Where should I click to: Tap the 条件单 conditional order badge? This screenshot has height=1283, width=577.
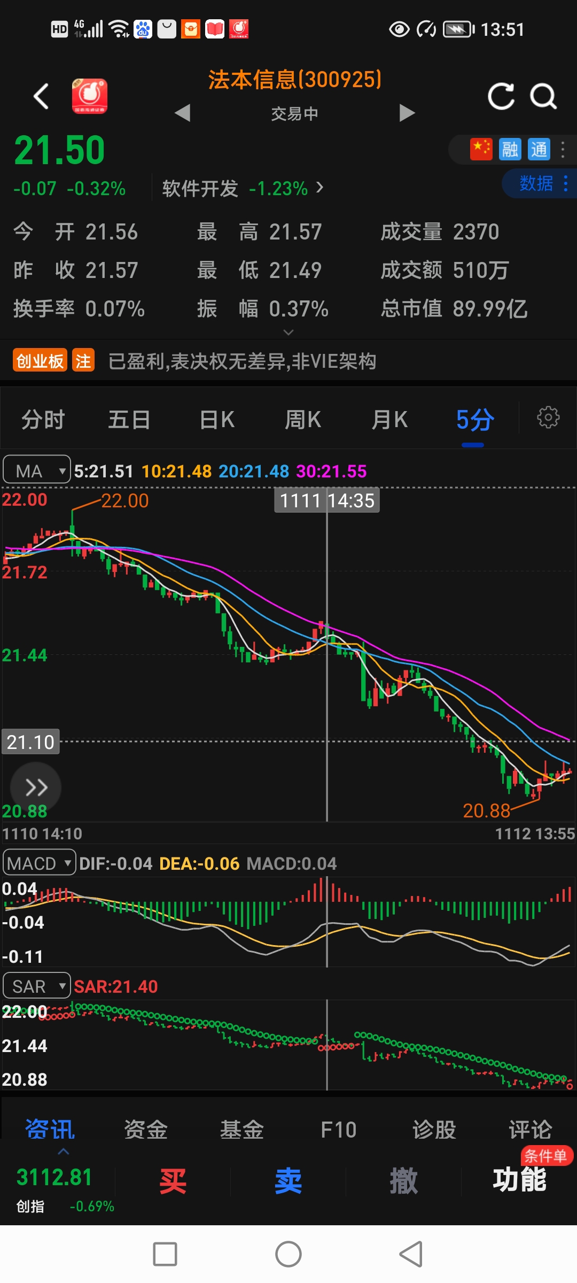coord(547,1156)
